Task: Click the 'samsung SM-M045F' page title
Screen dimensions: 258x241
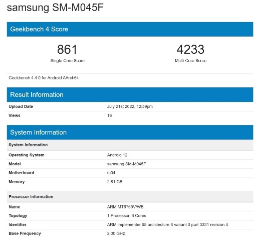Action: (55, 8)
